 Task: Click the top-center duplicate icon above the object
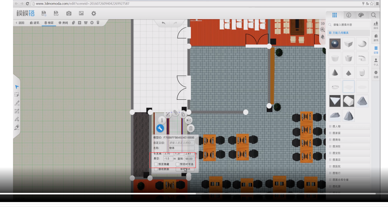tap(175, 112)
